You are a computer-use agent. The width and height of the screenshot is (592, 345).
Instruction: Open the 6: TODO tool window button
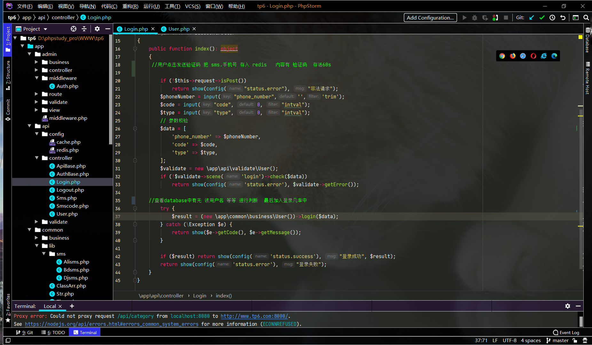(53, 333)
